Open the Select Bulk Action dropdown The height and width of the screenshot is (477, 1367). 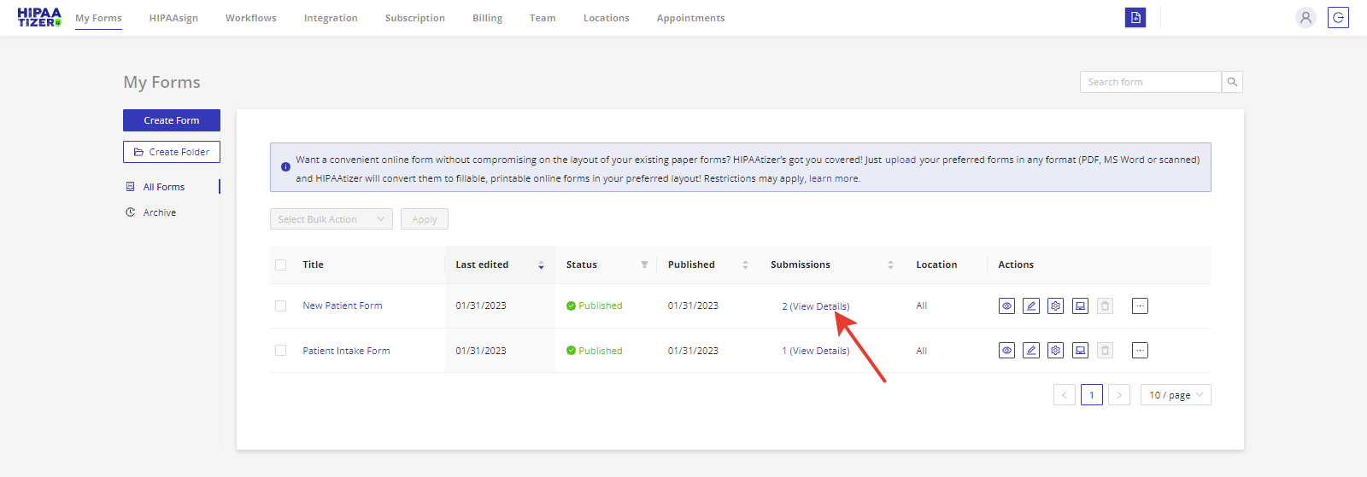tap(331, 219)
